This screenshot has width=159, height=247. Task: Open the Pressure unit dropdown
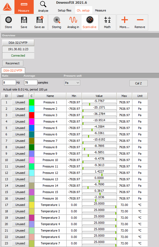pos(72,83)
